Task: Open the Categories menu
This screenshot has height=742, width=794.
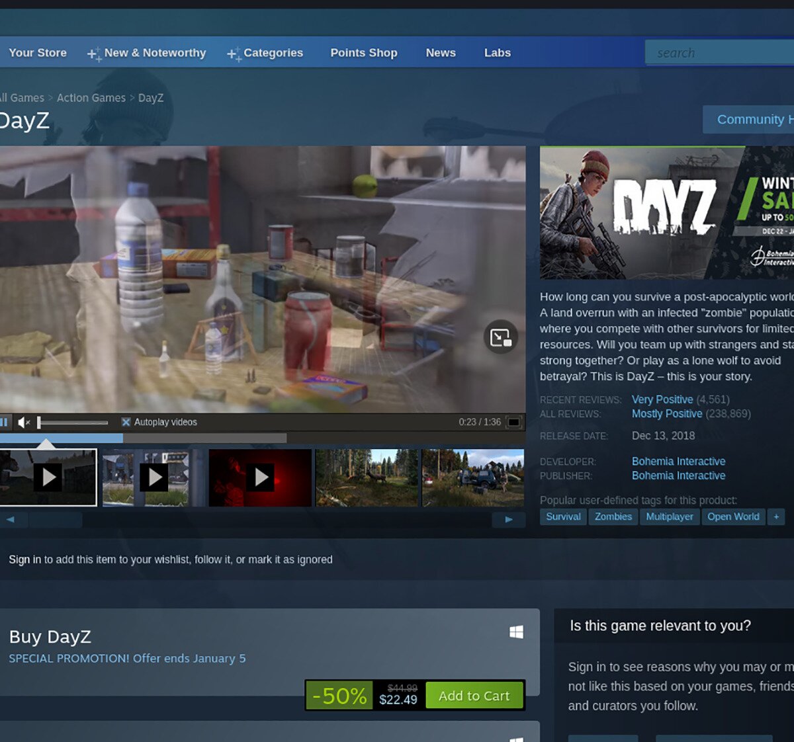Action: [x=274, y=52]
